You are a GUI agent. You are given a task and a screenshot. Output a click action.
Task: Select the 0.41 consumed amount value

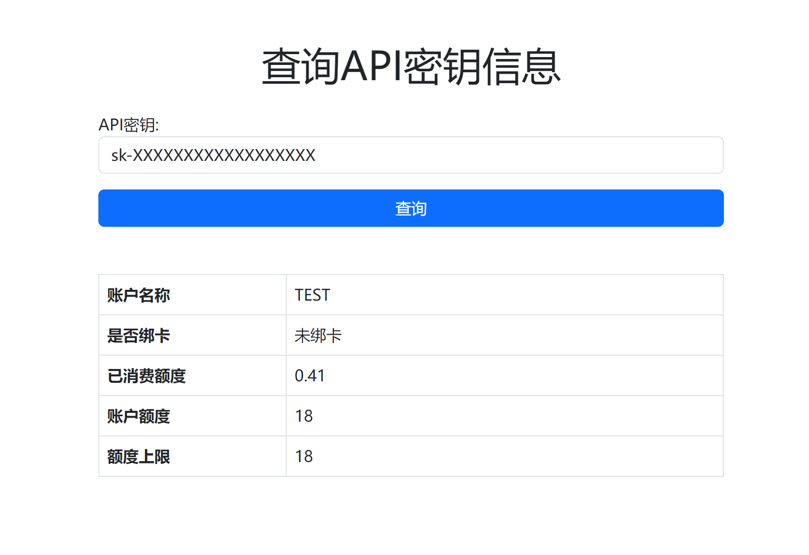[x=310, y=376]
